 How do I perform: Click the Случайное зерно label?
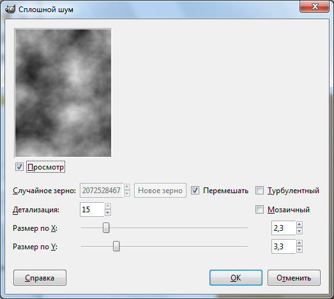44,191
